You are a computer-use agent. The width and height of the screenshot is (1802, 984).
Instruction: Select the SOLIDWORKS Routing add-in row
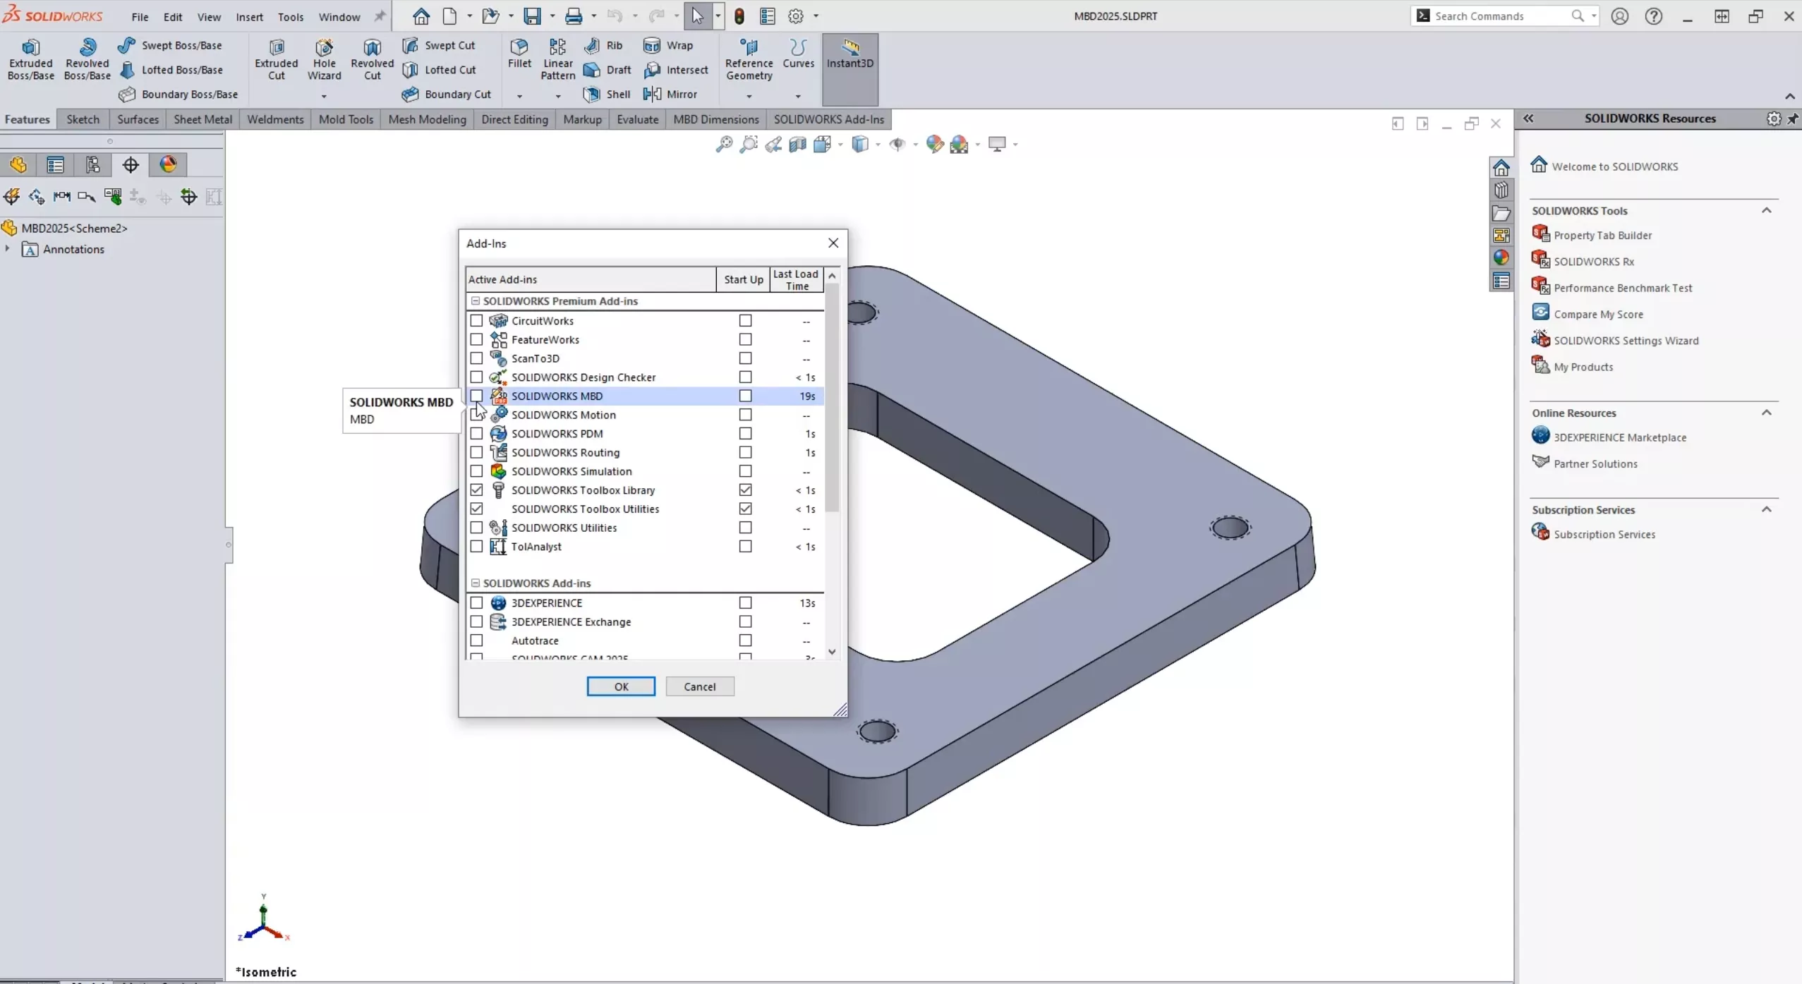click(645, 452)
